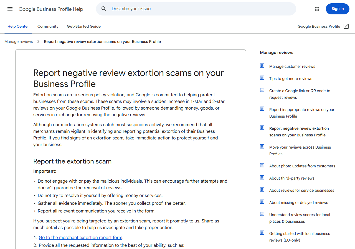Open the hamburger main menu
The image size is (355, 249).
(x=10, y=9)
